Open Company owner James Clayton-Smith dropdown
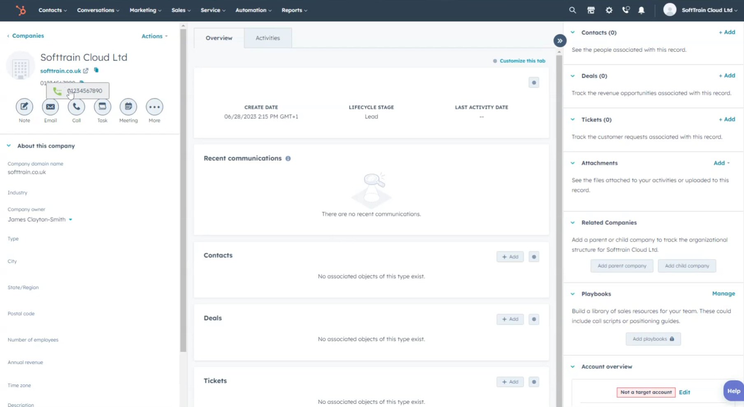 point(40,220)
